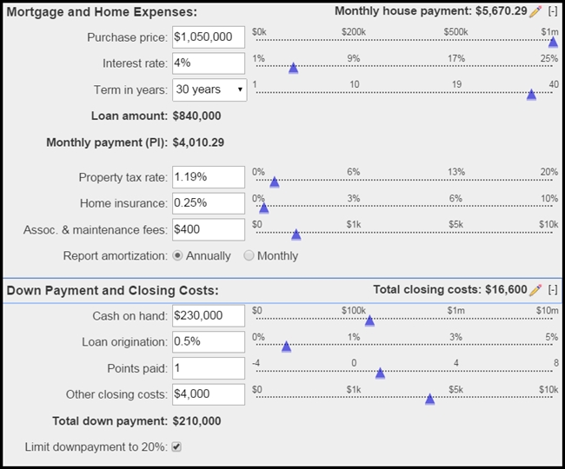Click the Mortgage and Home Expenses heading
This screenshot has height=469, width=565.
point(102,12)
